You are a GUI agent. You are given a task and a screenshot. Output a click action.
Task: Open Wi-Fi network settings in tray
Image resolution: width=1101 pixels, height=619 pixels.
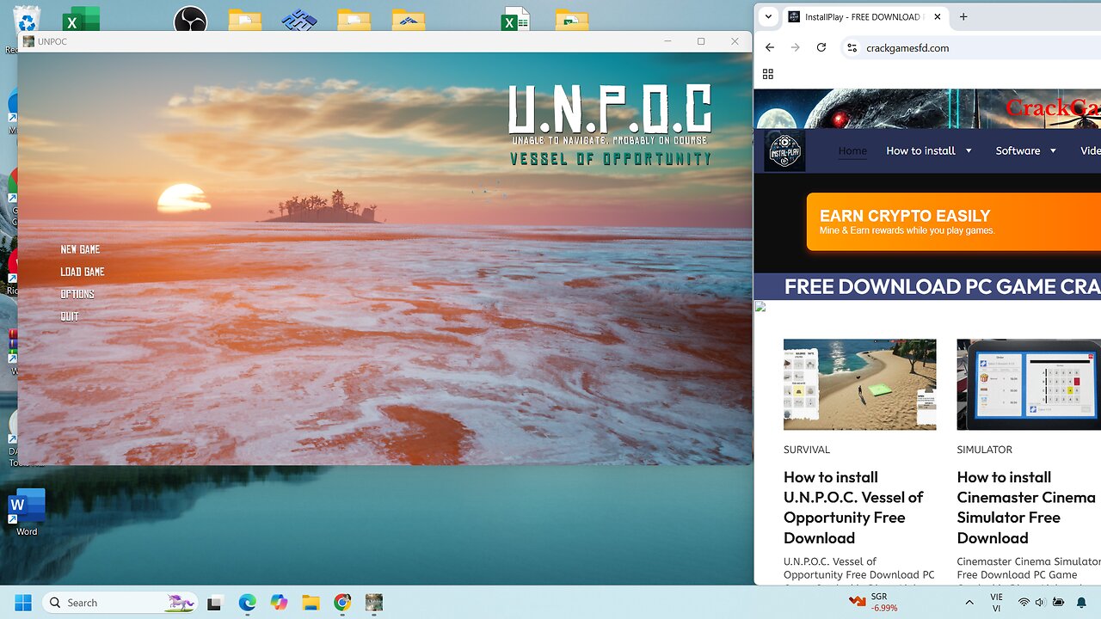point(1024,603)
